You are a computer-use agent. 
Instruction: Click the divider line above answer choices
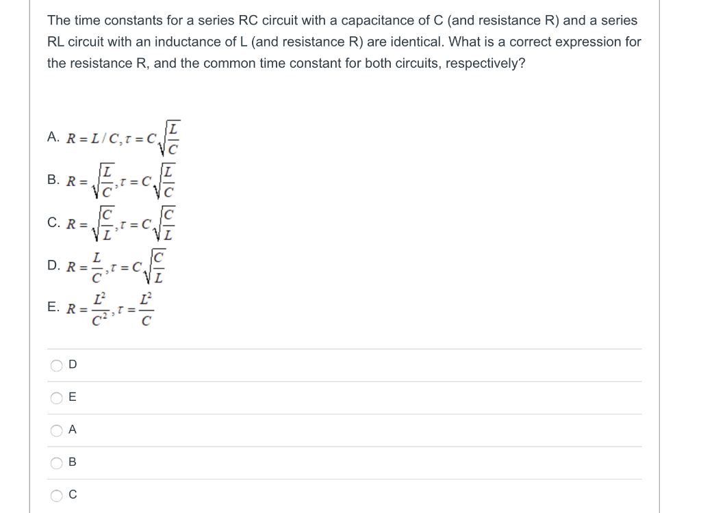pyautogui.click(x=342, y=347)
